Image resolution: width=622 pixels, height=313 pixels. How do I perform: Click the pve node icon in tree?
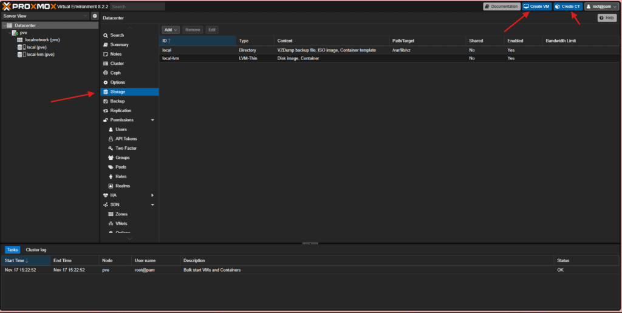[x=15, y=33]
